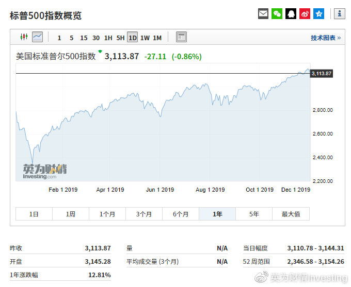The image size is (351, 287).
Task: Switch range to 3个月 tab
Action: tap(144, 214)
